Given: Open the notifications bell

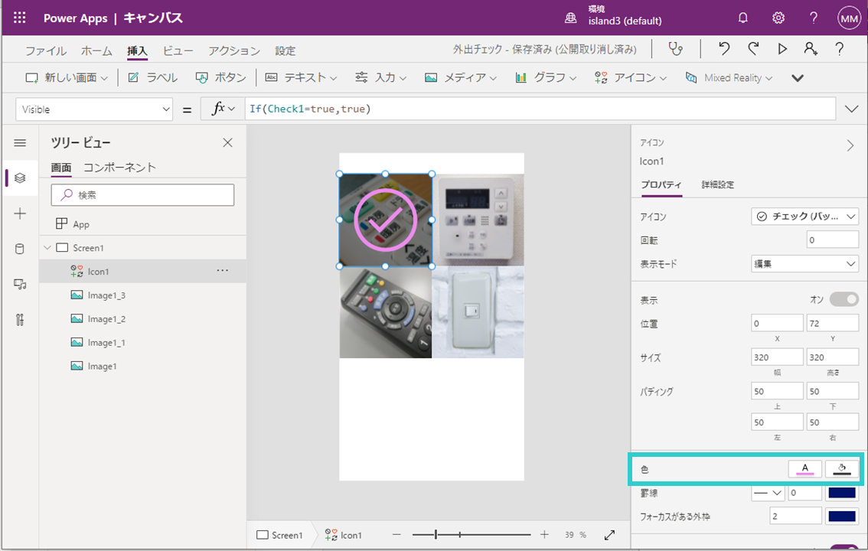Looking at the screenshot, I should pyautogui.click(x=743, y=18).
